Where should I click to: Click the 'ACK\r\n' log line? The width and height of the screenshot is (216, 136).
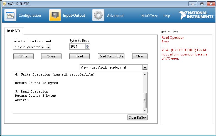tap(22, 100)
